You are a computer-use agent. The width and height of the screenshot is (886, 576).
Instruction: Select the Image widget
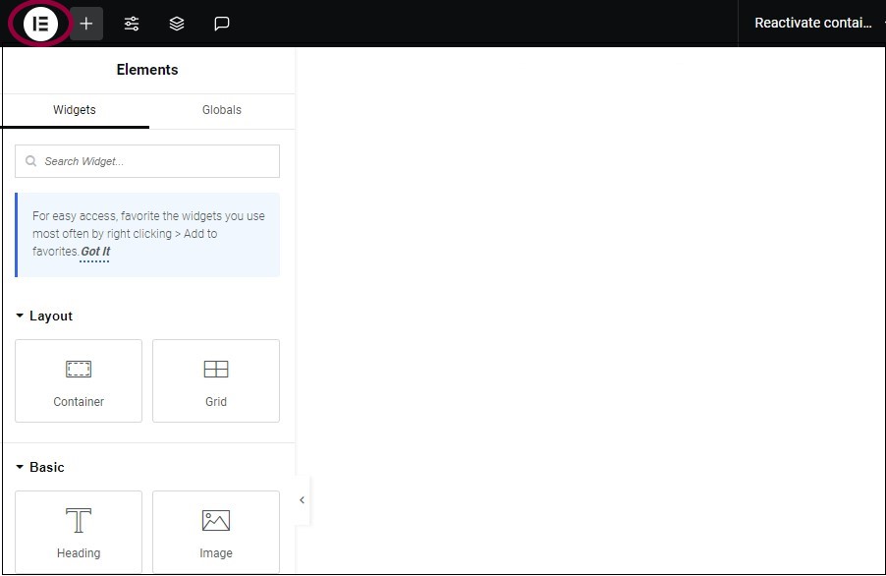click(x=216, y=532)
